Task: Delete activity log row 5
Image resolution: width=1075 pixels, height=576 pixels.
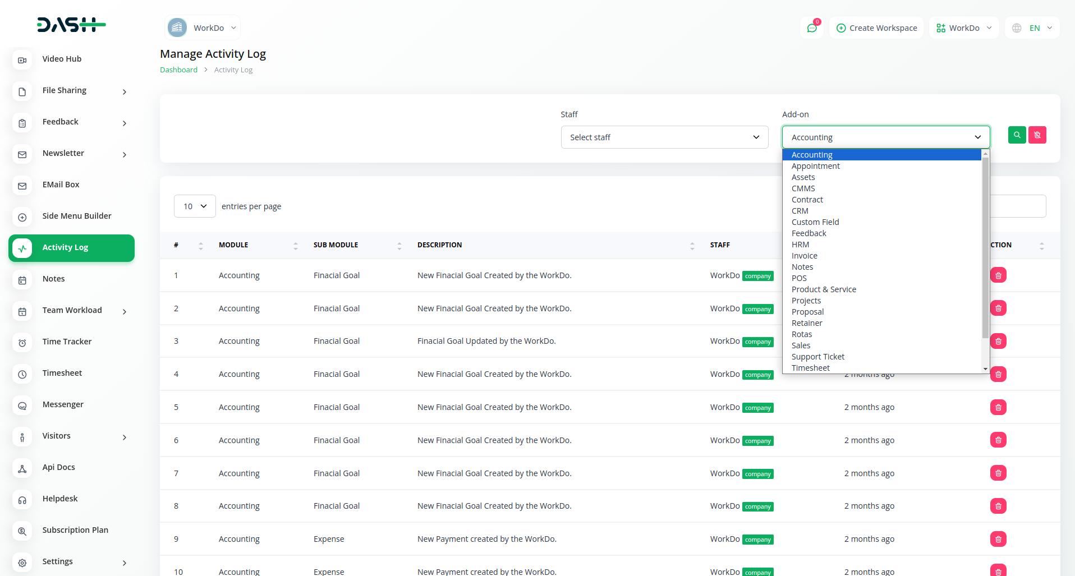Action: click(x=998, y=407)
